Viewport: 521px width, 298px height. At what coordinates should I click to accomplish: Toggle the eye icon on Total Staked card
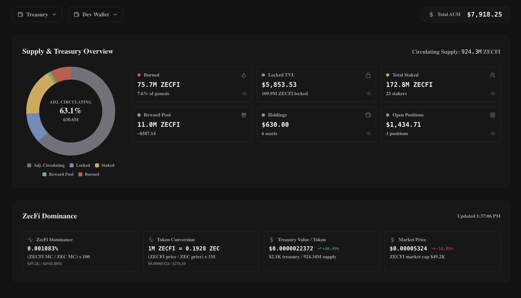click(x=493, y=94)
